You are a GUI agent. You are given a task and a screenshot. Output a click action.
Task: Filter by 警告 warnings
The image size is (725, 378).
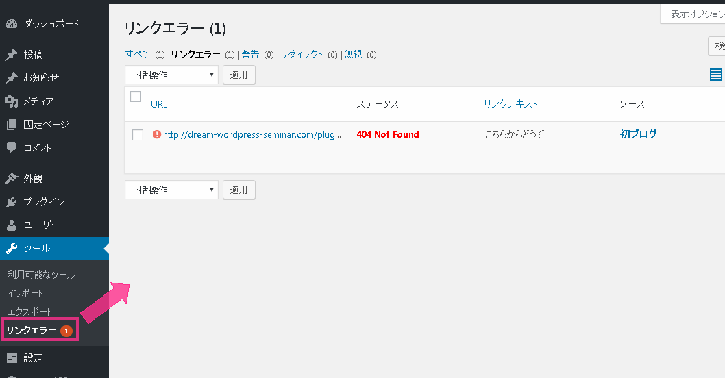[x=250, y=55]
